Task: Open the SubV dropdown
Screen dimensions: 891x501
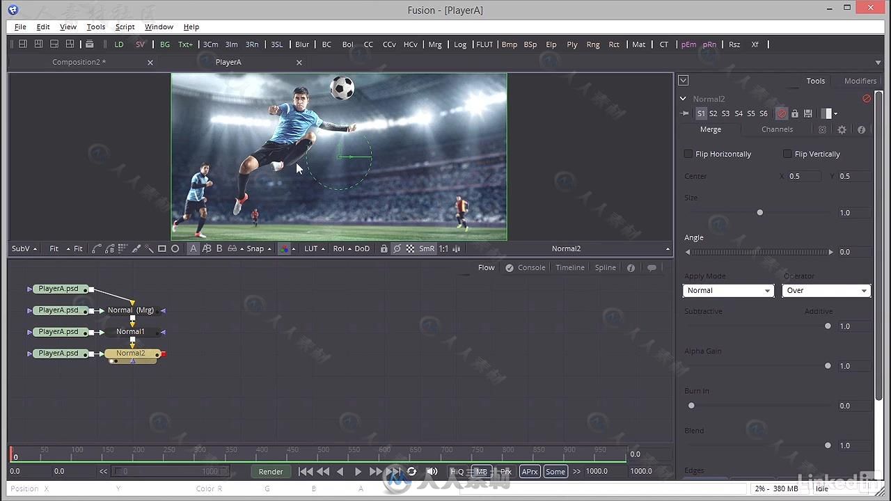Action: tap(24, 248)
